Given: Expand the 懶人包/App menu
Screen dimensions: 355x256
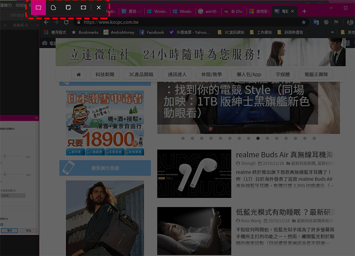Looking at the screenshot, I should pyautogui.click(x=249, y=74).
